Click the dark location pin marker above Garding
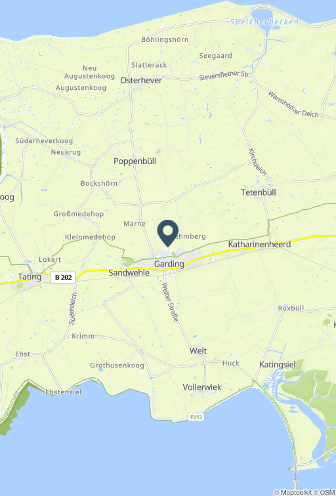The width and height of the screenshot is (336, 496). click(x=168, y=233)
